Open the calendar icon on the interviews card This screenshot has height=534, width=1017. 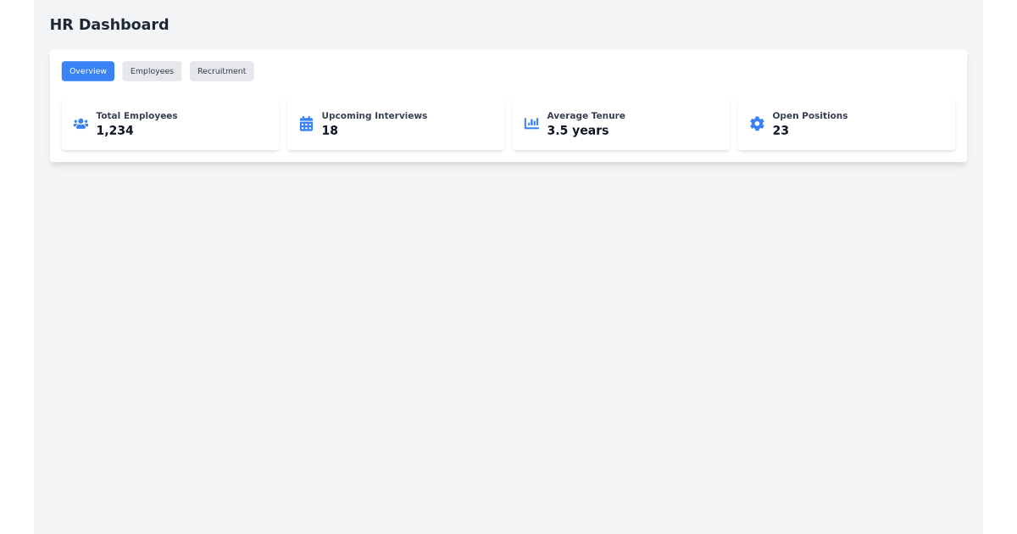(x=306, y=123)
